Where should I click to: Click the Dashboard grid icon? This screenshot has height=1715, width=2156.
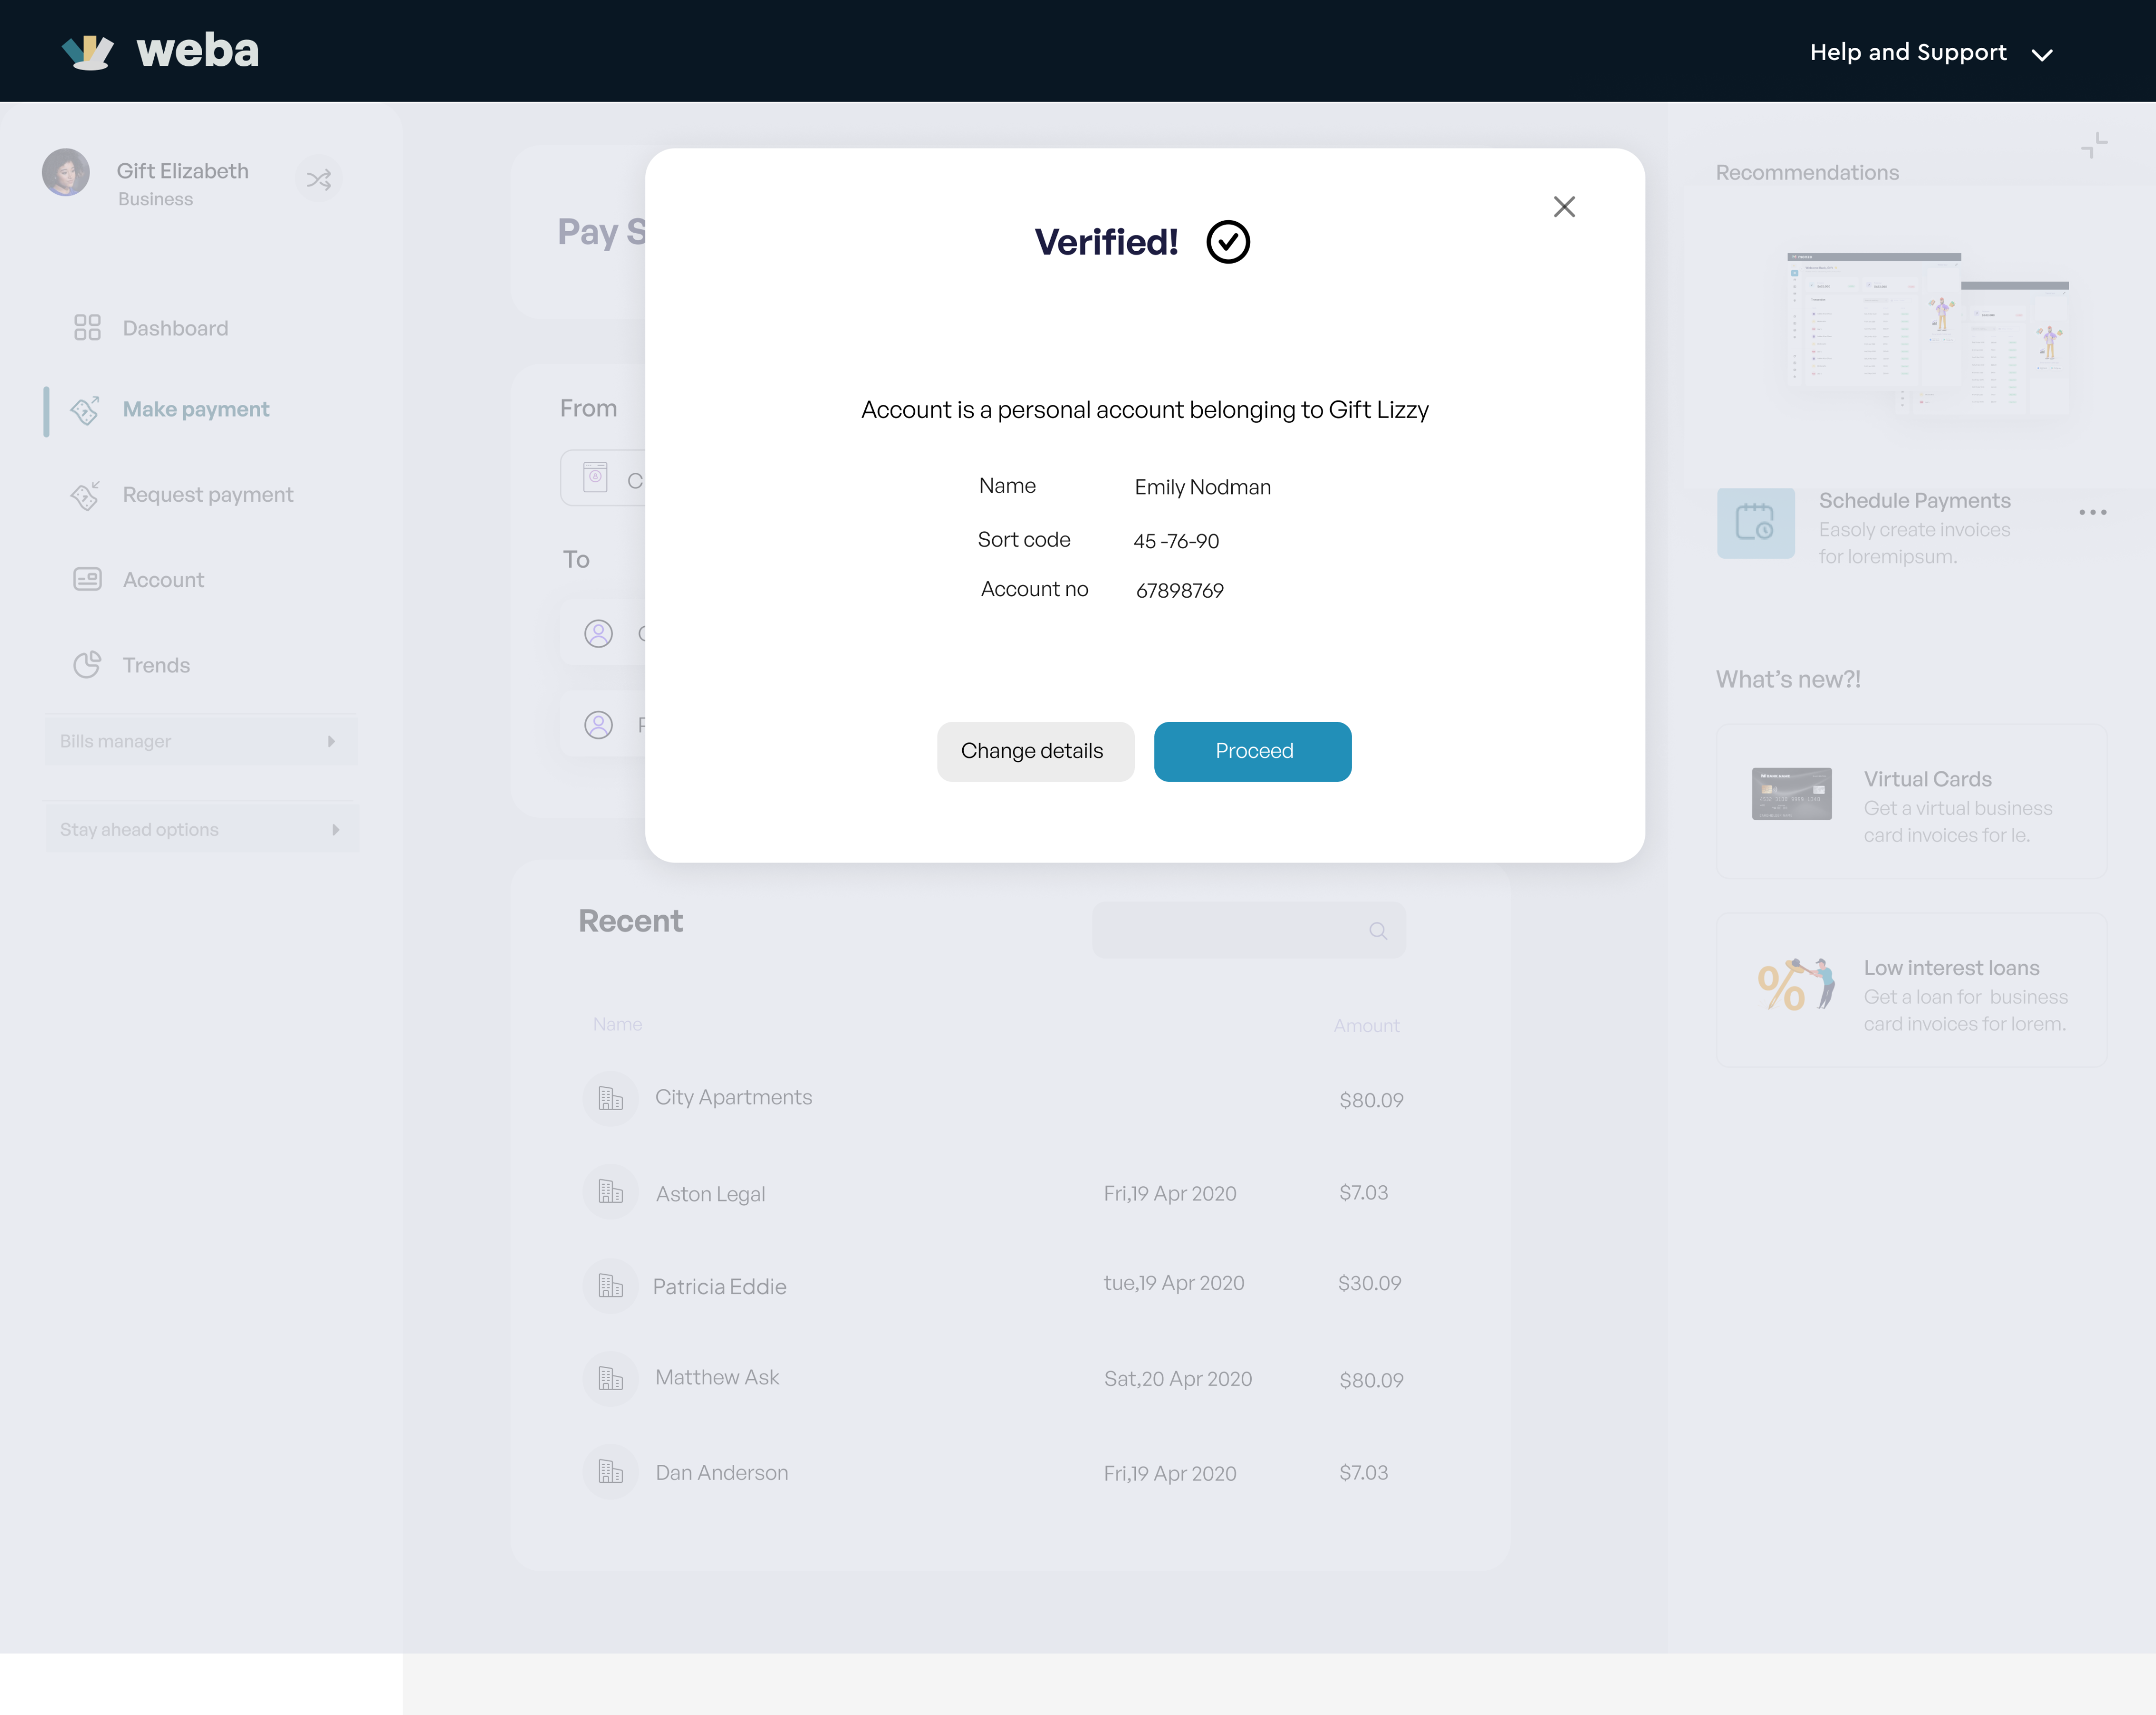click(87, 328)
